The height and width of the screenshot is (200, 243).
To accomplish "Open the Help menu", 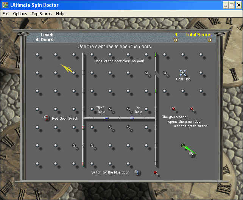I will (x=60, y=14).
